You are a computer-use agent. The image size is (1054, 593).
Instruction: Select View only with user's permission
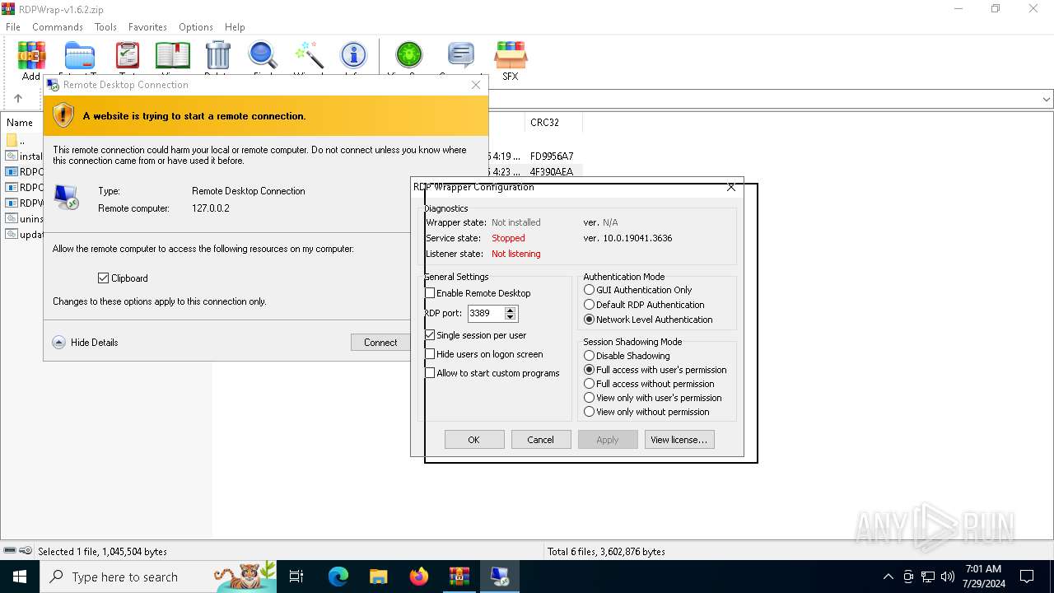[589, 398]
